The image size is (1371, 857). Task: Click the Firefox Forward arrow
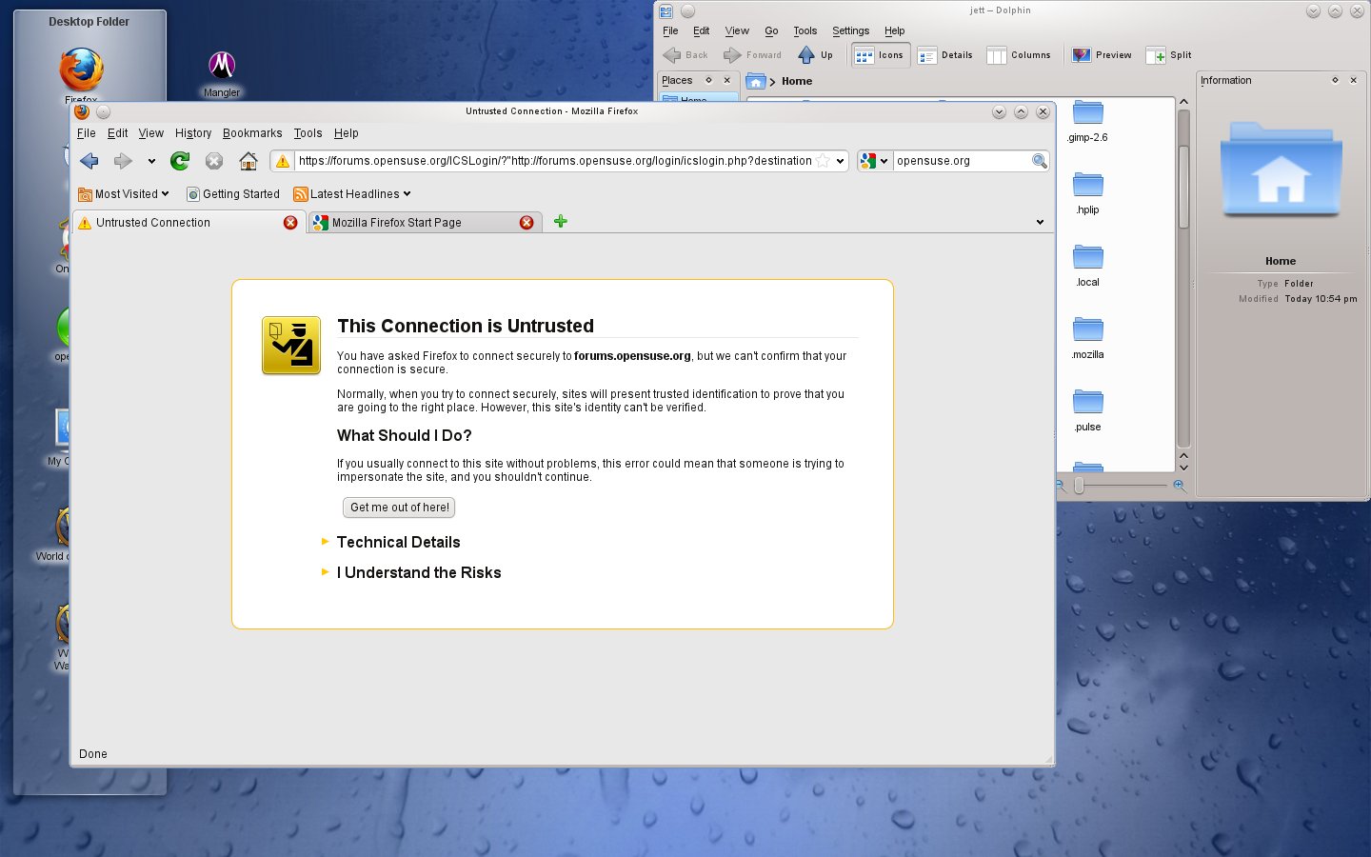coord(123,161)
